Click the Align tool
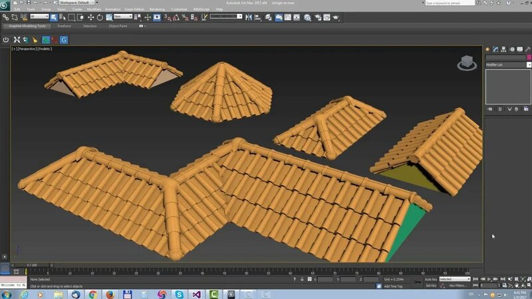 tap(257, 17)
